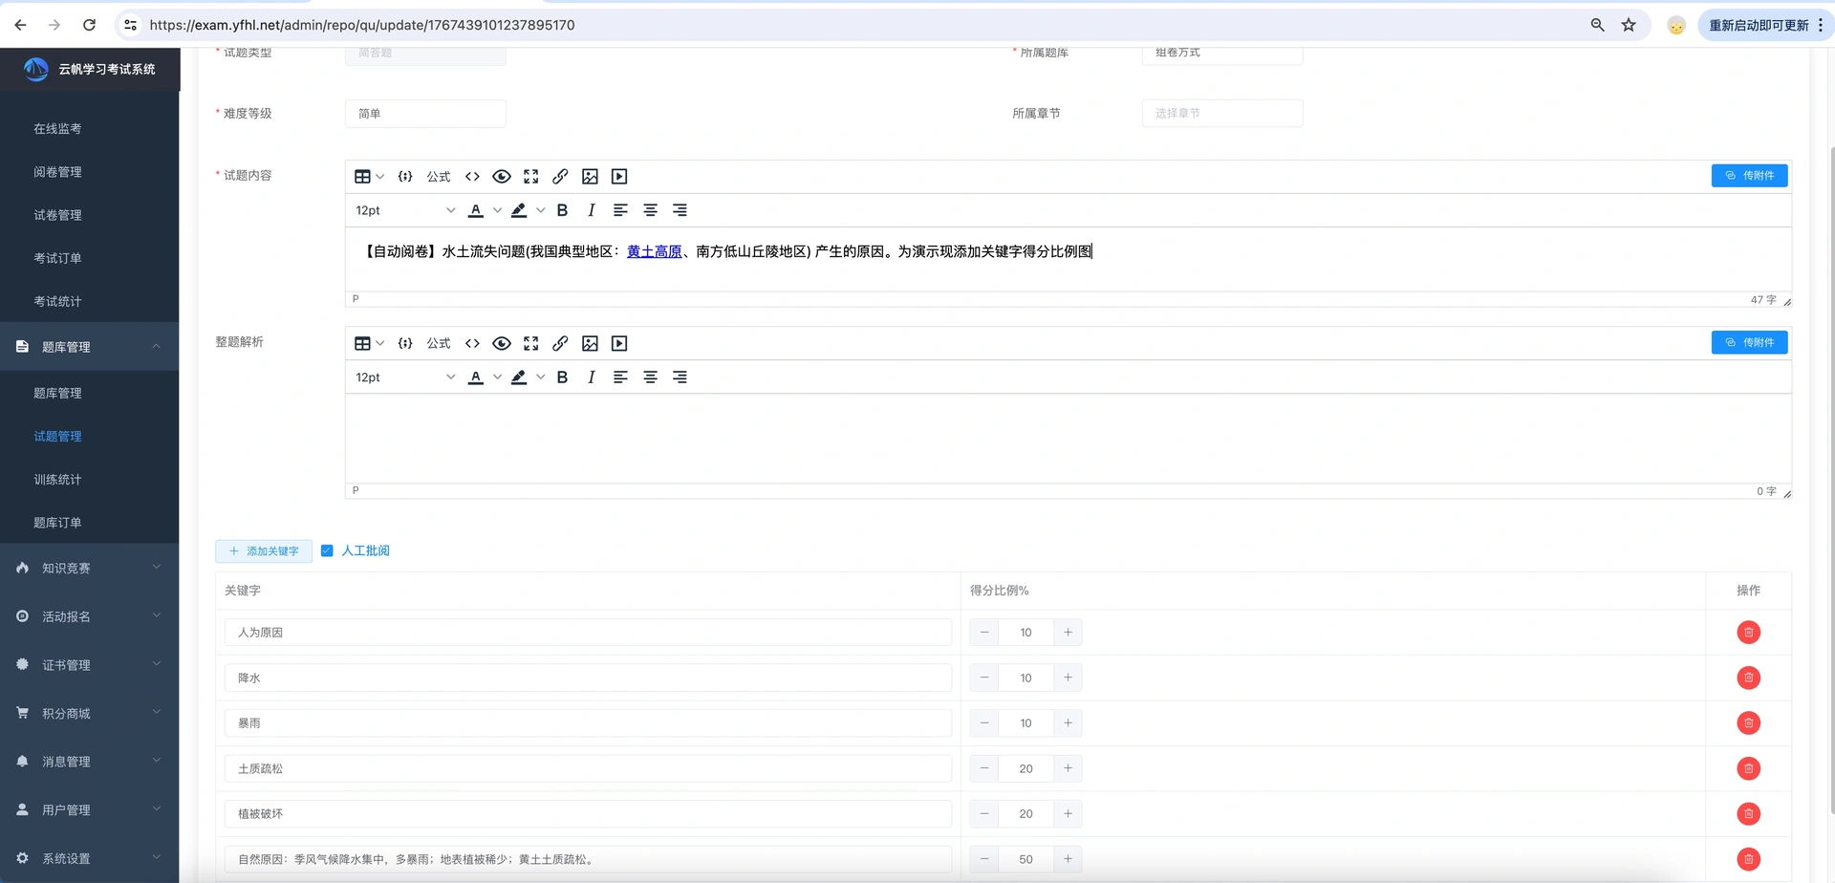Delete the 土质疏松 keyword row
The width and height of the screenshot is (1835, 883).
1748,768
